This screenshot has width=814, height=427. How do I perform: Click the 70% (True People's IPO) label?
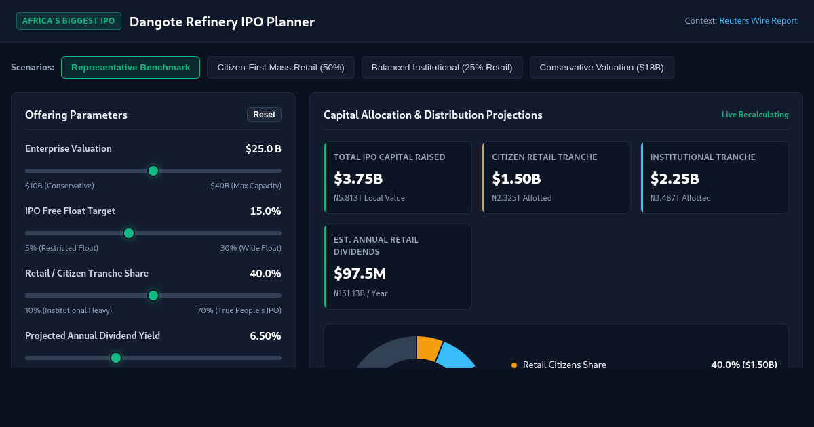(x=239, y=310)
